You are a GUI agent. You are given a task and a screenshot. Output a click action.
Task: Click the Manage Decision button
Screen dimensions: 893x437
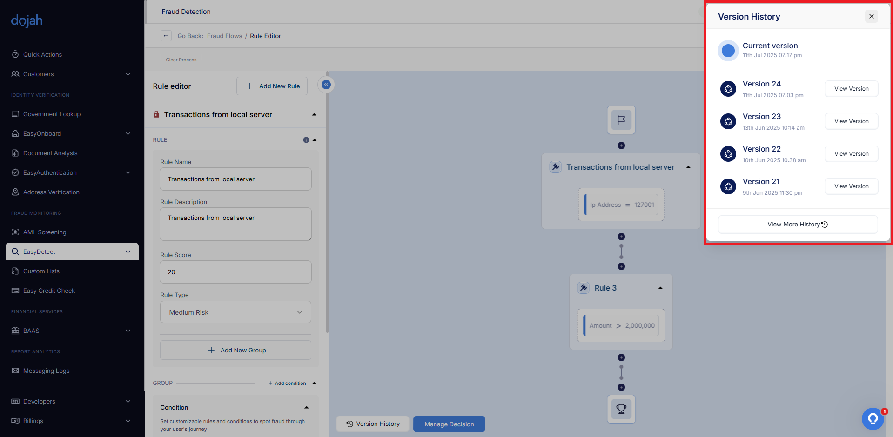coord(449,424)
